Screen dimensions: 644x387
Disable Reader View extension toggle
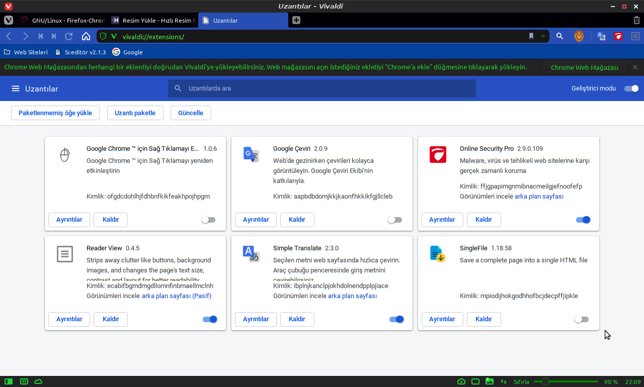pos(210,319)
